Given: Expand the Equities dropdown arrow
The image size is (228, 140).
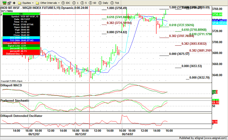Looking at the screenshot, I should point(33,3).
